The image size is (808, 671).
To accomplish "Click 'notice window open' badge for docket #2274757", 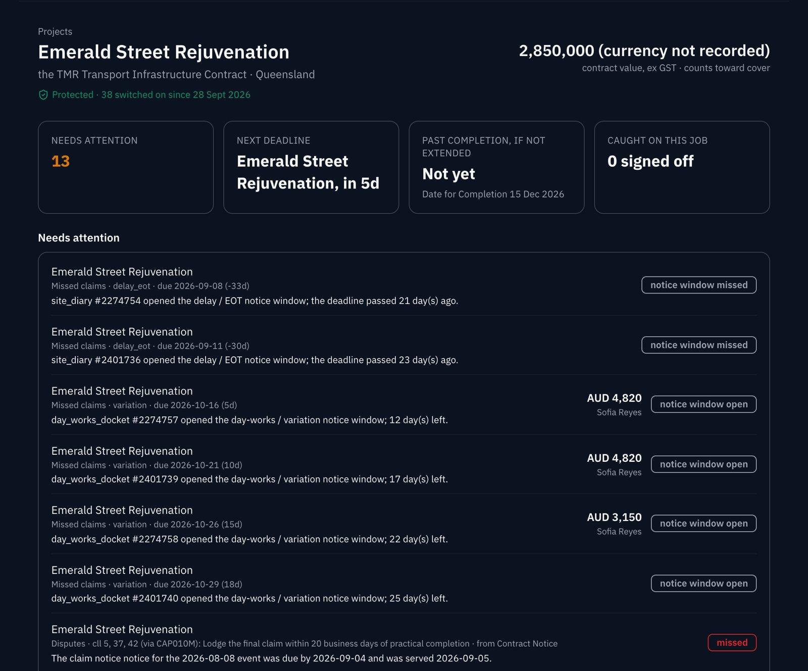I will [703, 404].
